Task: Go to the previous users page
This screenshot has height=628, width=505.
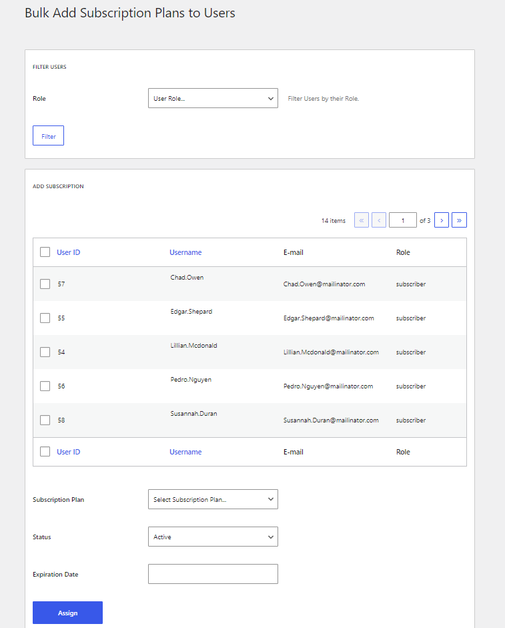Action: point(379,220)
